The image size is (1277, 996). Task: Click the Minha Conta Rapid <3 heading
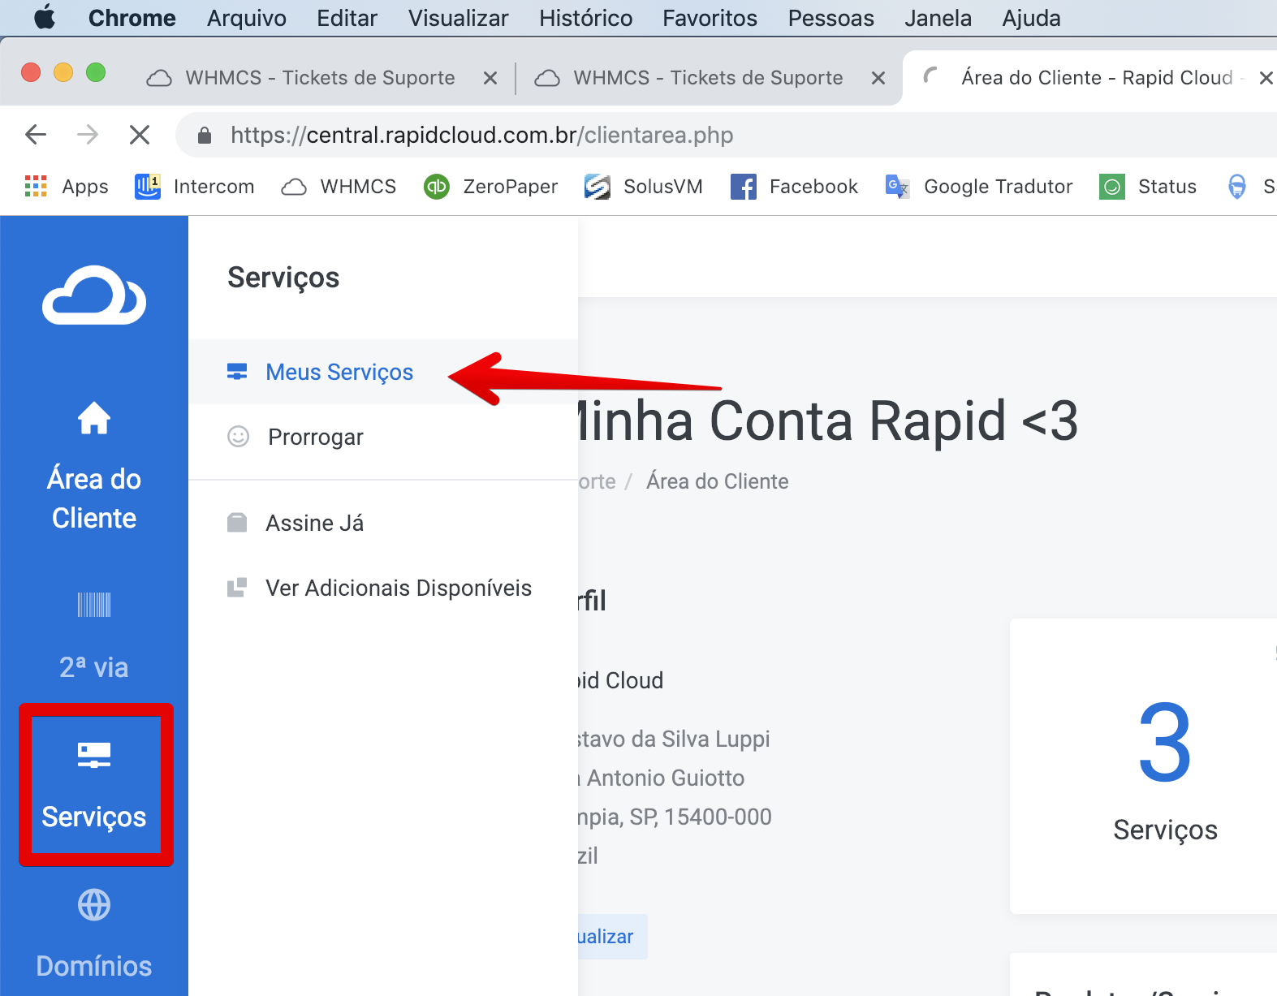[828, 420]
